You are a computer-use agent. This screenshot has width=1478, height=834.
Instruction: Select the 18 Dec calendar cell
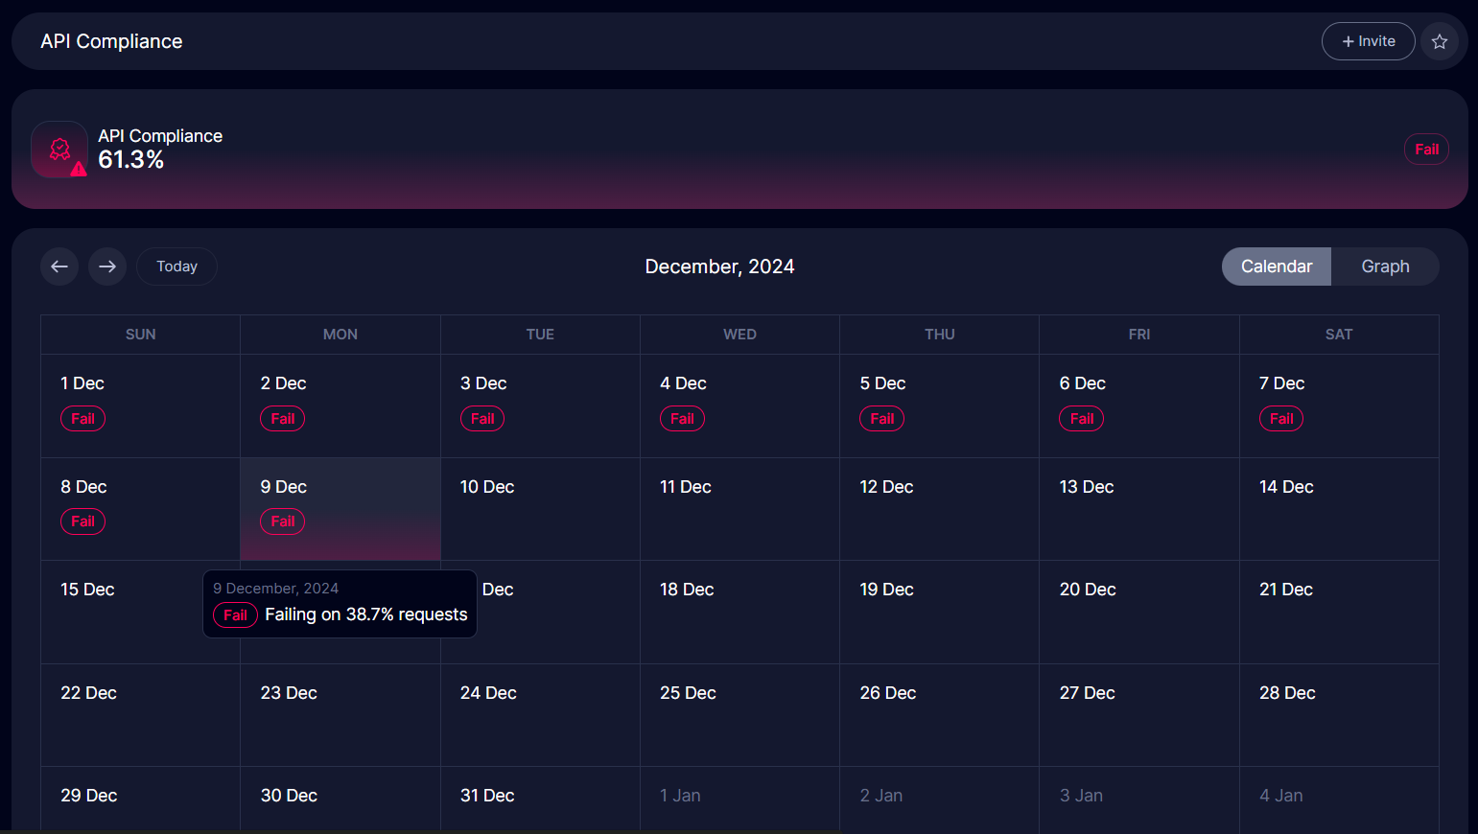point(739,612)
